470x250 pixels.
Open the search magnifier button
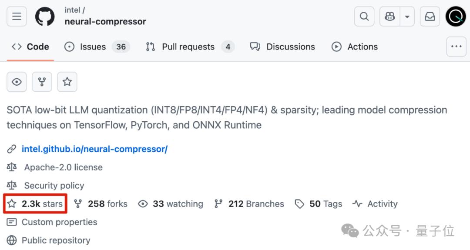pos(364,17)
